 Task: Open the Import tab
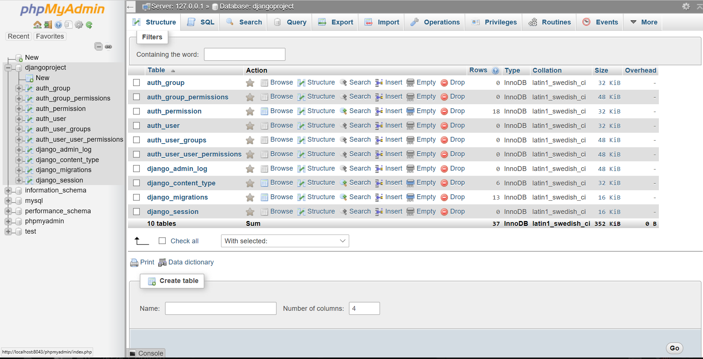[382, 22]
